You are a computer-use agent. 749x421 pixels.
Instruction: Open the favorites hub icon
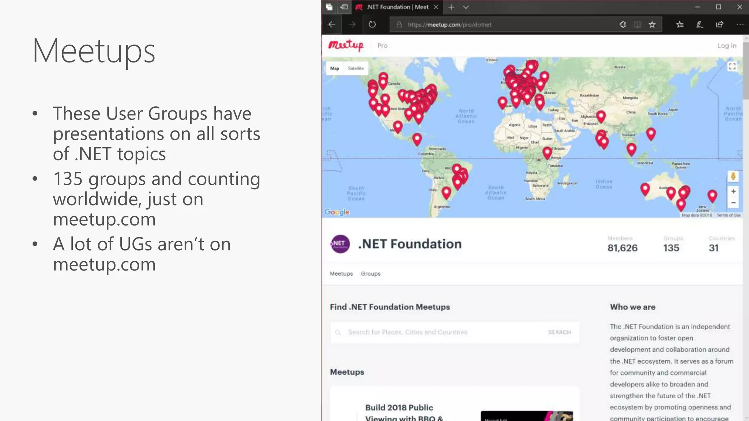tap(680, 24)
